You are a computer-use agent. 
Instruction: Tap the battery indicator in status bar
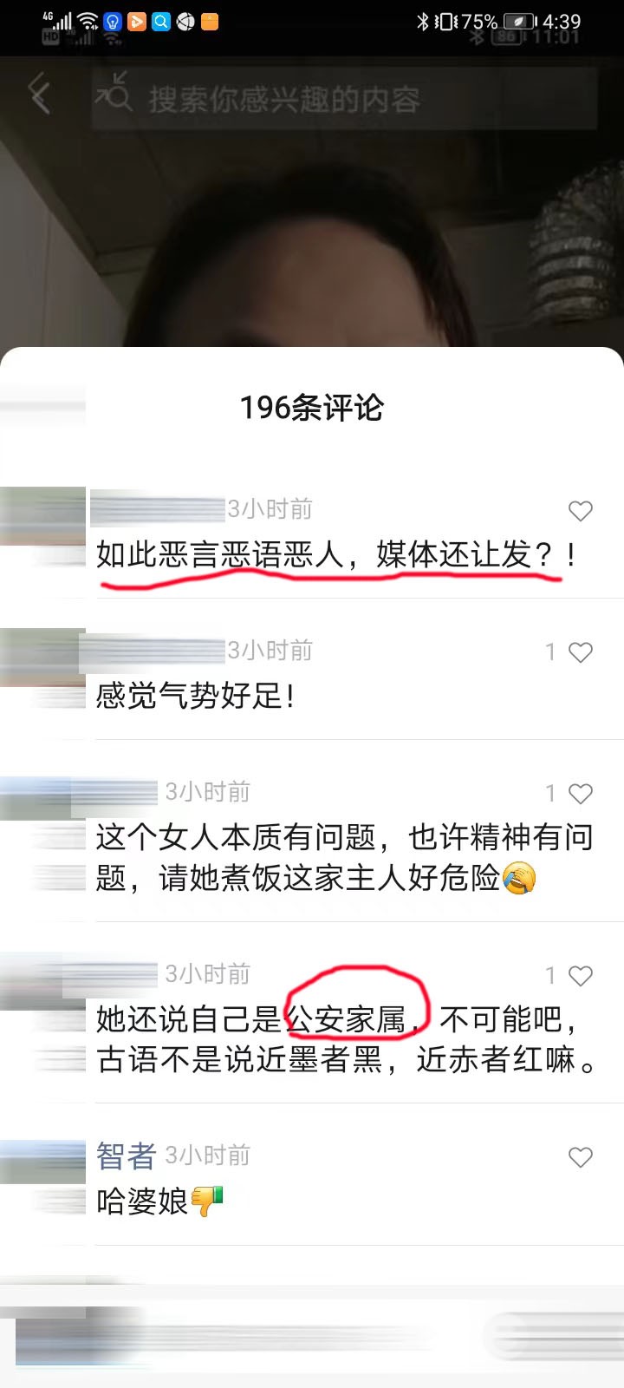point(521,22)
